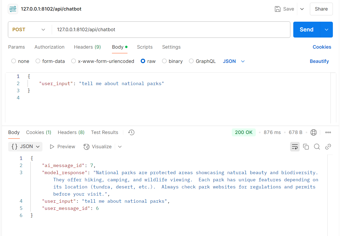340x236 pixels.
Task: Toggle the wrap lines icon in response
Action: tap(295, 147)
